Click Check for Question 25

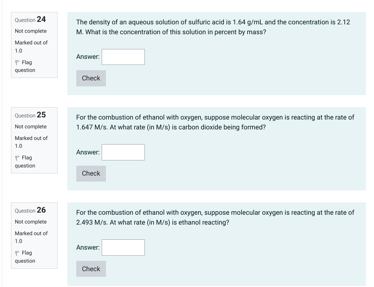coord(91,173)
